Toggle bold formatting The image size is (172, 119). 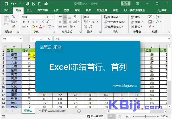(x=24, y=22)
